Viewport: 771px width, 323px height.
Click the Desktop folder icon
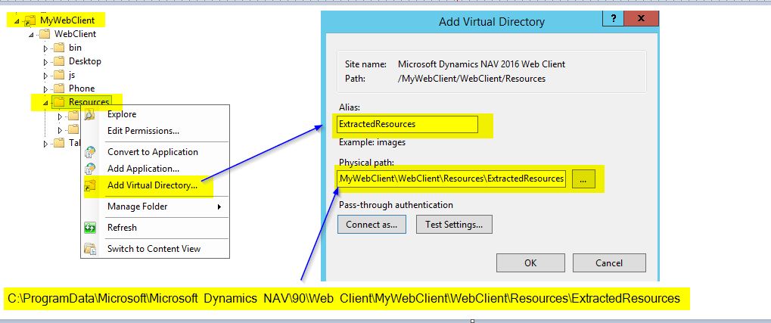59,61
